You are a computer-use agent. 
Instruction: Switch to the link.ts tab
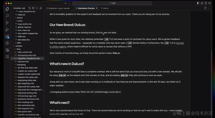click(x=104, y=8)
